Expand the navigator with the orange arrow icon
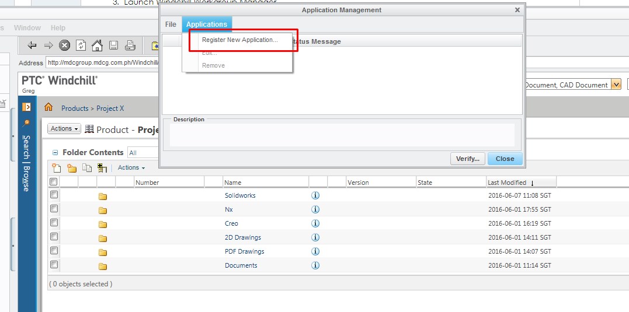Screen dimensions: 629x312 pos(26,107)
